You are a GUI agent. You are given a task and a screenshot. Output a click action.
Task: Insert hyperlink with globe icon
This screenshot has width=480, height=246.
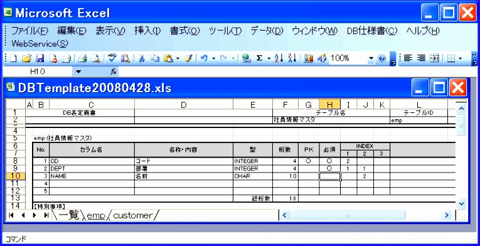pyautogui.click(x=246, y=58)
